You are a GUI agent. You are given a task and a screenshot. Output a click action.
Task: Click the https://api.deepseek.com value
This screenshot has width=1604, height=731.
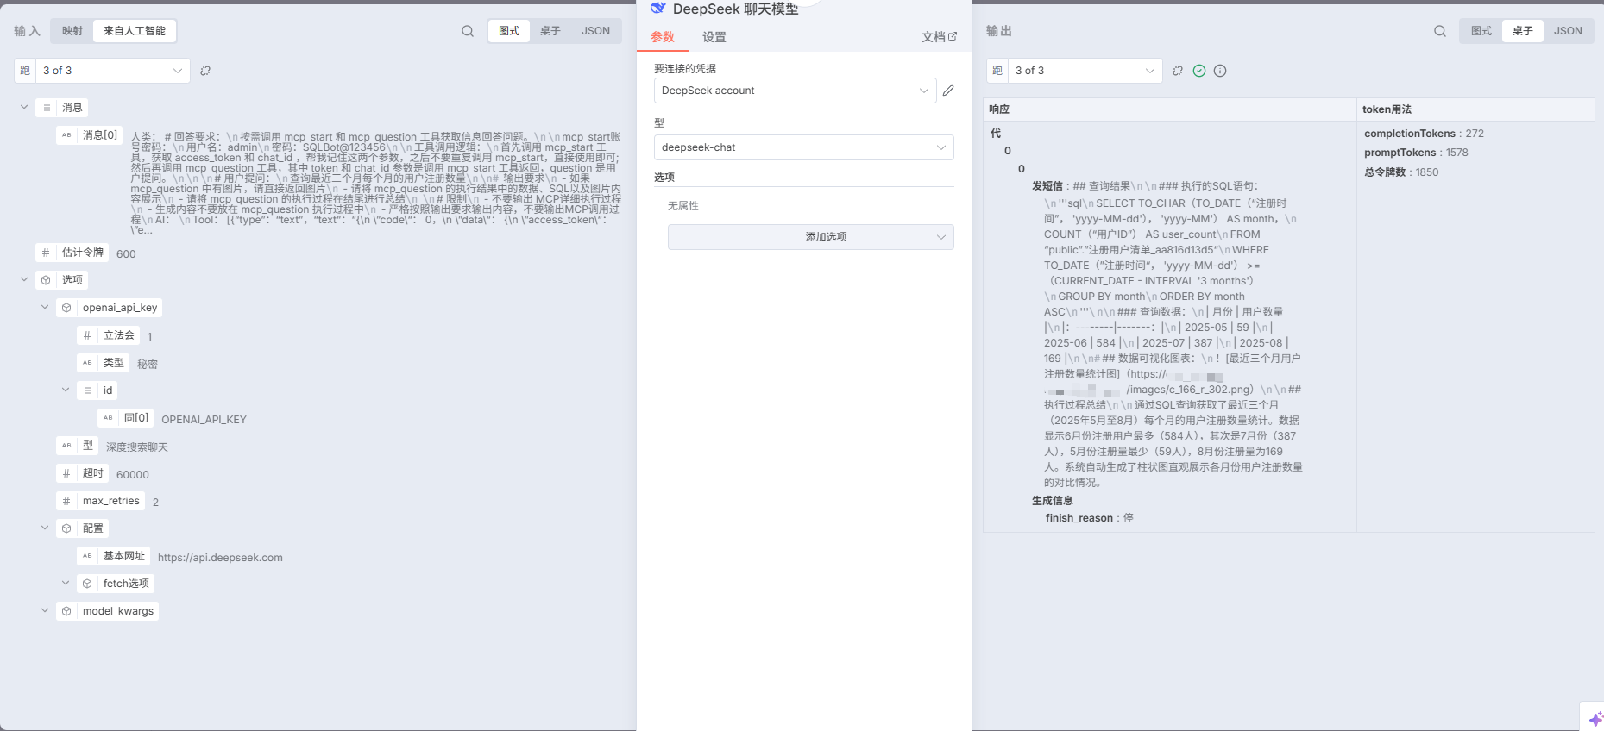click(x=220, y=558)
